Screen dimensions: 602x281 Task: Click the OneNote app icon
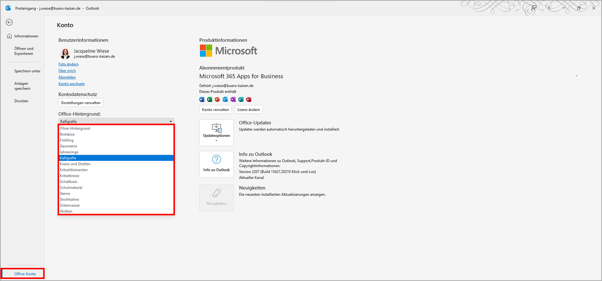click(x=233, y=99)
